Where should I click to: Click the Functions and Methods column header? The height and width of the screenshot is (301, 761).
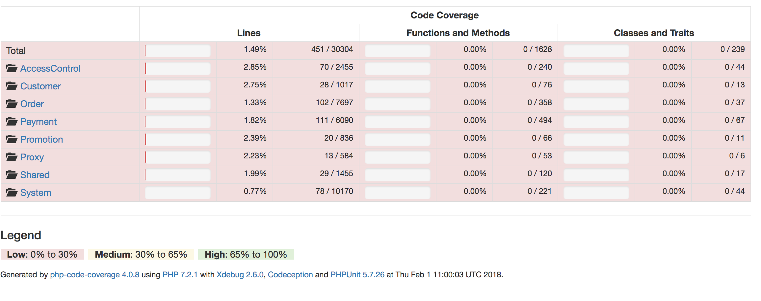pyautogui.click(x=458, y=33)
